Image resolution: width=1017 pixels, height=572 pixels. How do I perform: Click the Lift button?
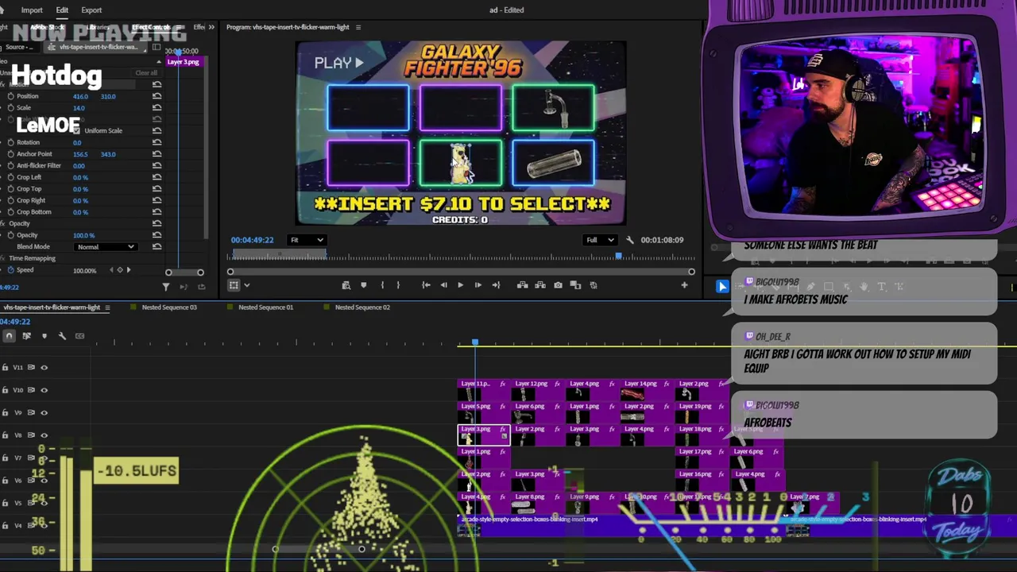pos(523,285)
